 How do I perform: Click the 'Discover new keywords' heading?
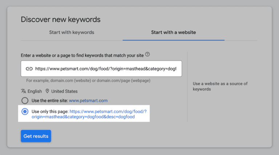pyautogui.click(x=61, y=19)
